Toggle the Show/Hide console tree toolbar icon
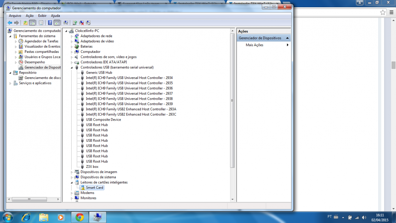The image size is (396, 223). (32, 23)
